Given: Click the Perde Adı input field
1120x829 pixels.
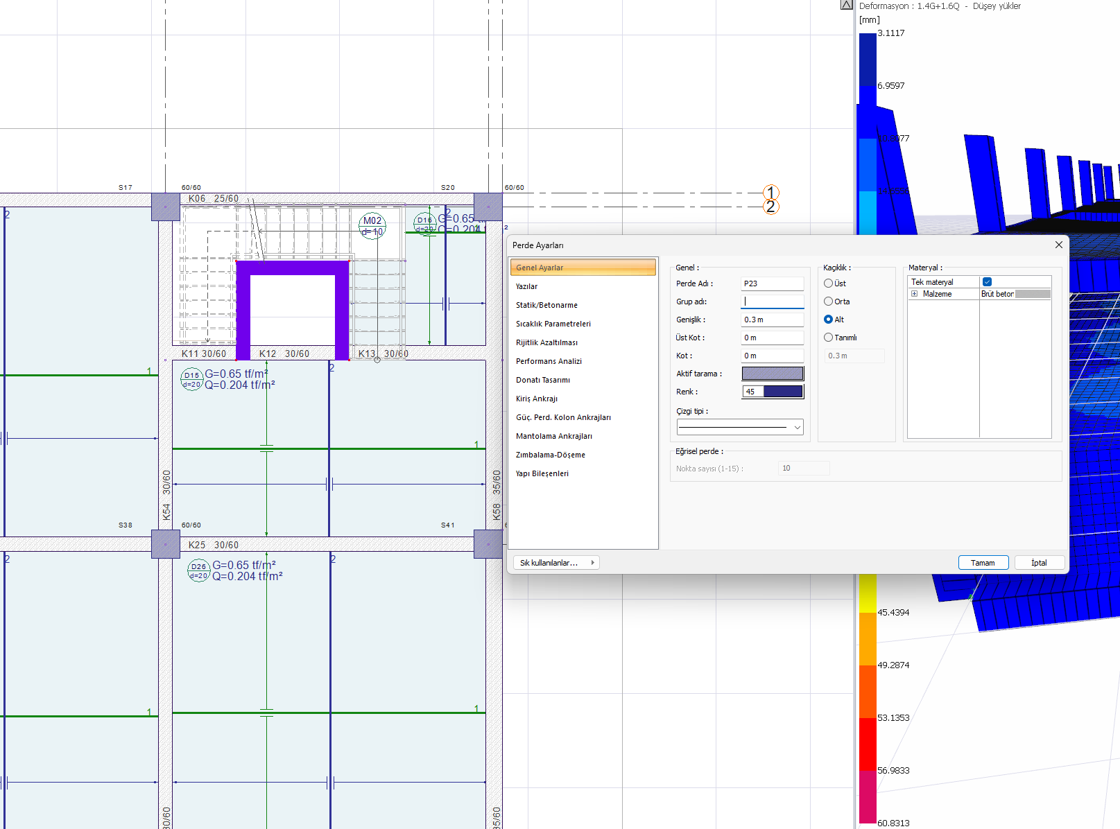Looking at the screenshot, I should (773, 283).
